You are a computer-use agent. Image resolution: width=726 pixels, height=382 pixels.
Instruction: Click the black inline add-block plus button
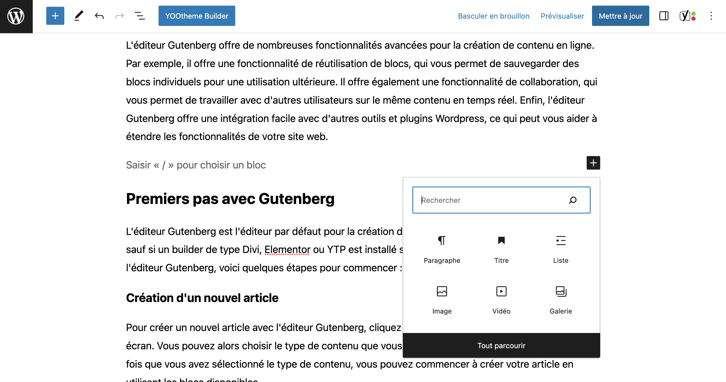pos(593,163)
